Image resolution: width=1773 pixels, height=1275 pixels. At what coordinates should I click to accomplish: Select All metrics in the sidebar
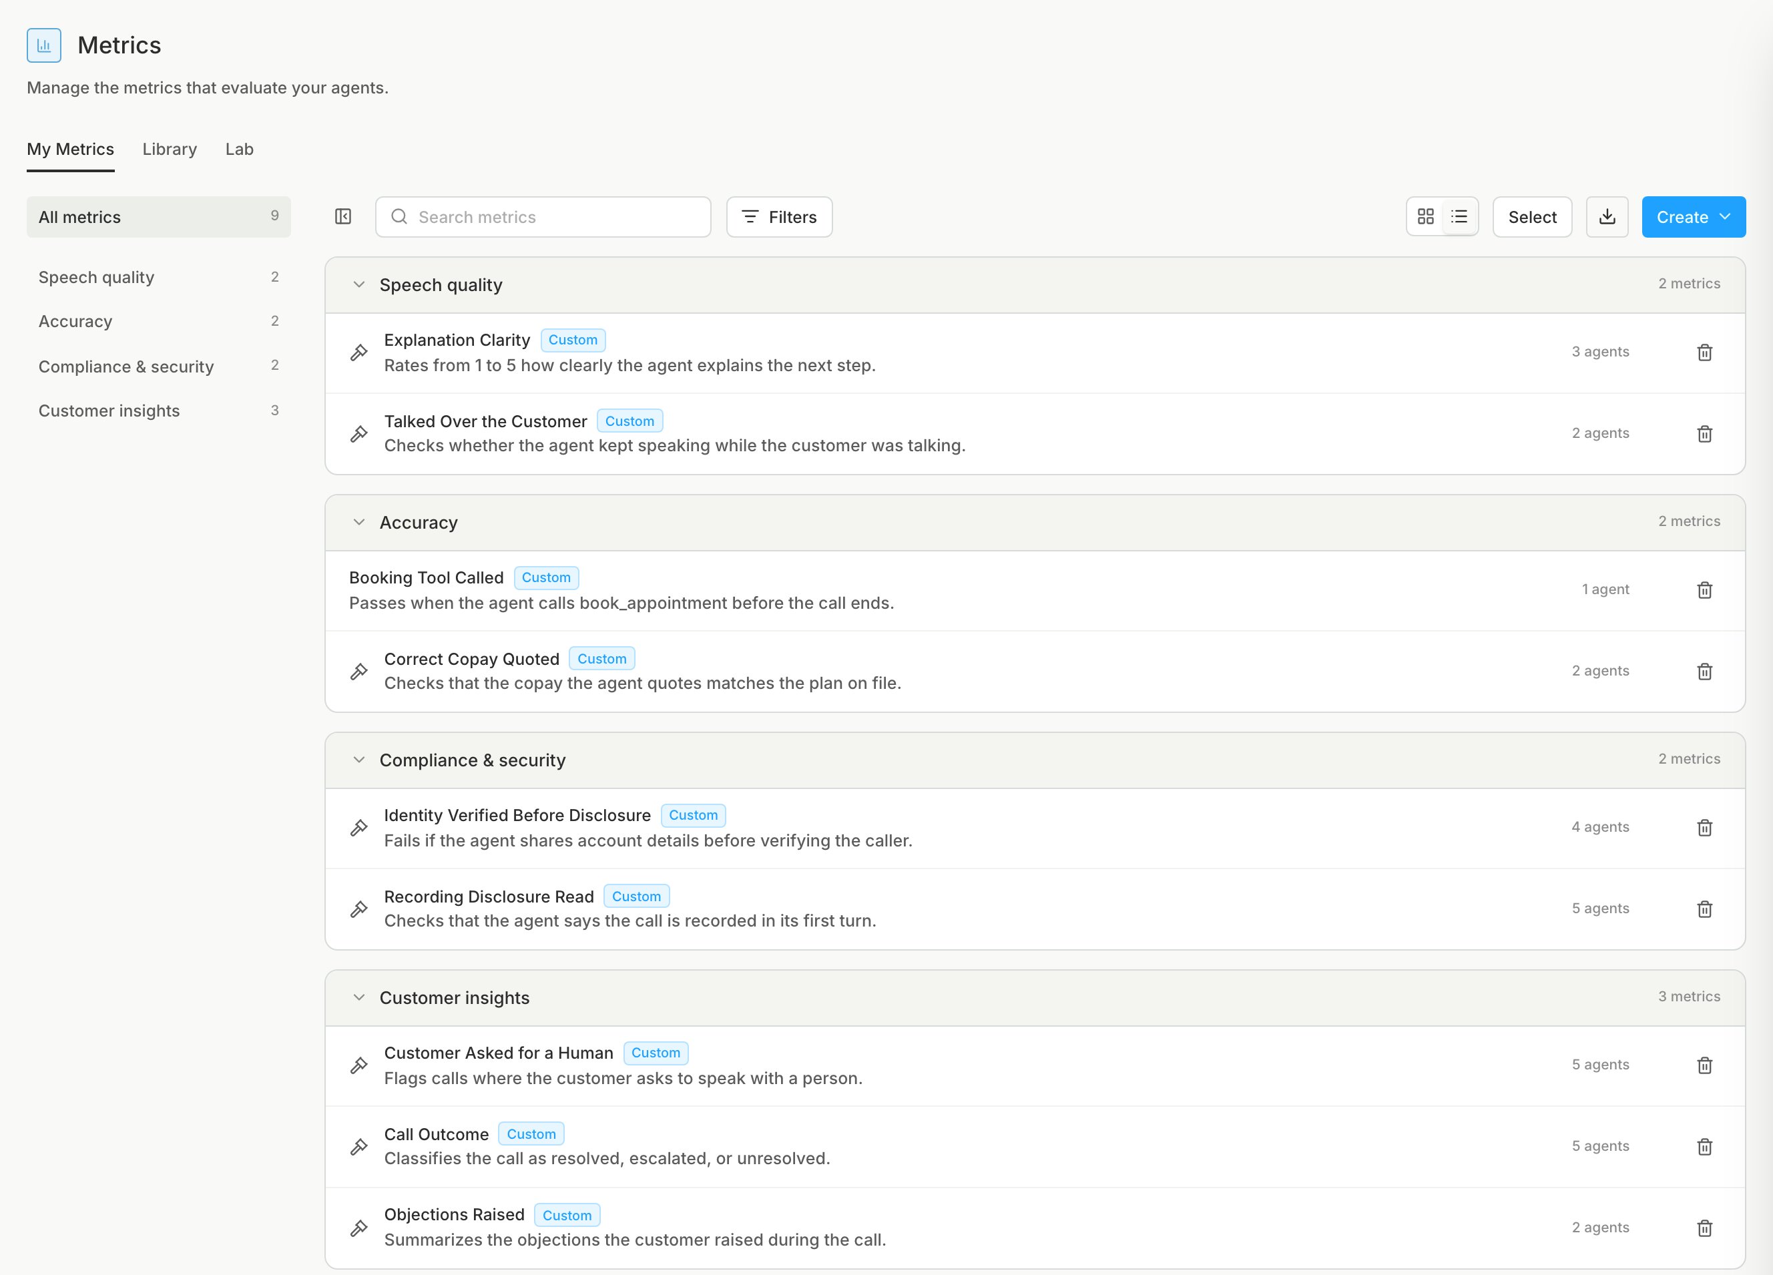tap(159, 216)
